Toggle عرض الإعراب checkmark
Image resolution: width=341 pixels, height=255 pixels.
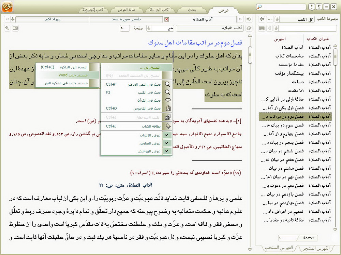click(167, 135)
